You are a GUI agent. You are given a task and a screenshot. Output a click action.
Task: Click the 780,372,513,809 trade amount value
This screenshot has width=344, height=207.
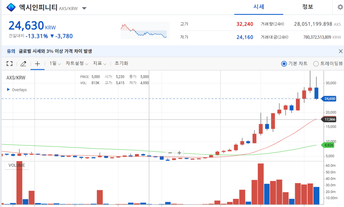(x=317, y=37)
